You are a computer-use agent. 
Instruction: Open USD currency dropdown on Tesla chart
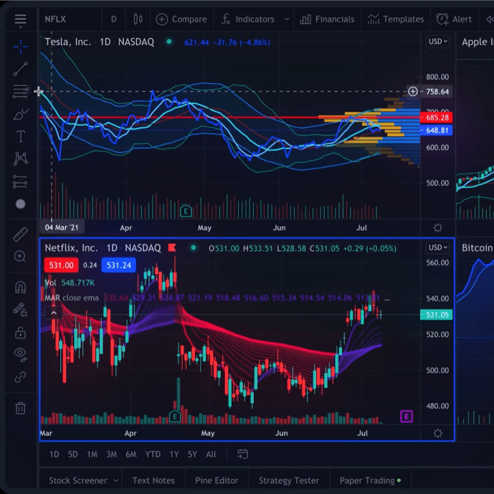click(437, 42)
